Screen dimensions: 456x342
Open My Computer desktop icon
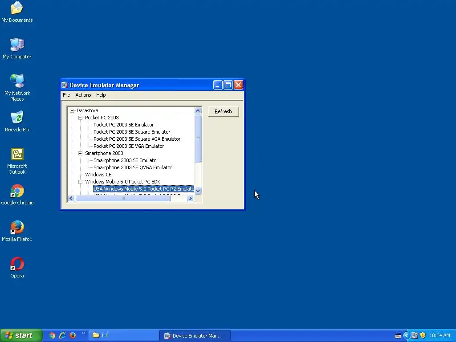coord(17,48)
